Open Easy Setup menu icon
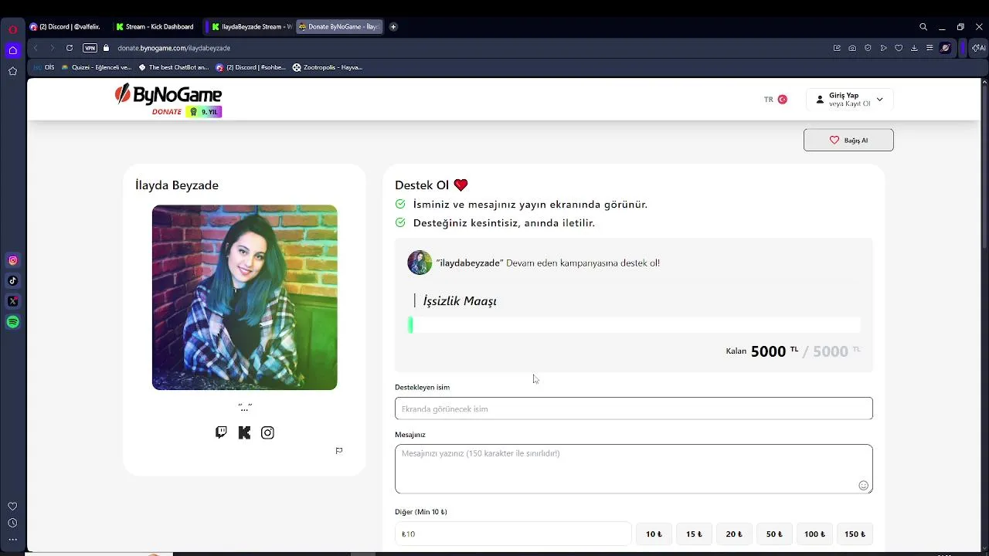 (930, 48)
